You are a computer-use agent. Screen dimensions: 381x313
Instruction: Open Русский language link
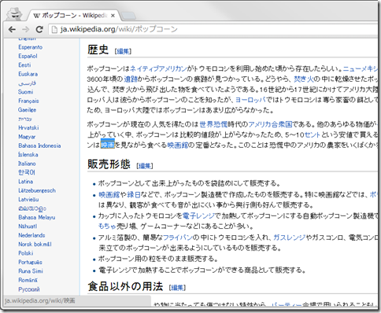coord(29,289)
